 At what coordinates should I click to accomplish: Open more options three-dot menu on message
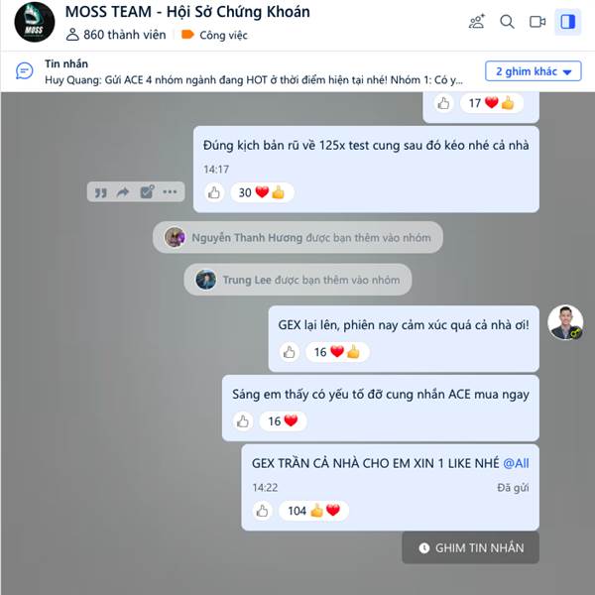[170, 192]
